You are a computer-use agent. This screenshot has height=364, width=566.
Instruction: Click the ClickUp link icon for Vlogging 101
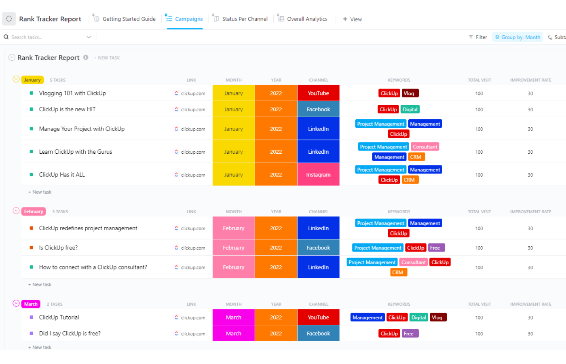click(x=177, y=93)
